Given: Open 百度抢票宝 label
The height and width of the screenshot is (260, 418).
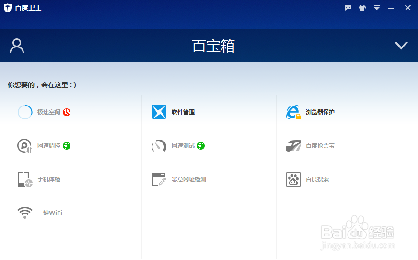Looking at the screenshot, I should [320, 146].
